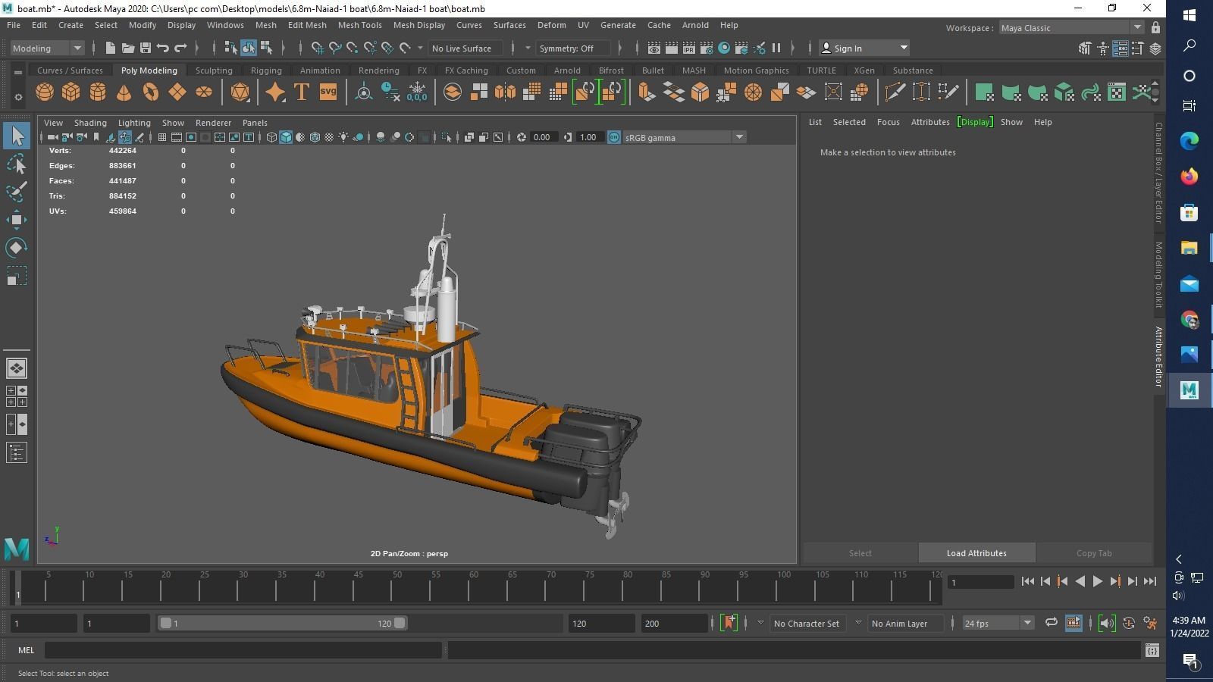Open the sRGB gamma view transform dropdown
1213x682 pixels.
(684, 137)
